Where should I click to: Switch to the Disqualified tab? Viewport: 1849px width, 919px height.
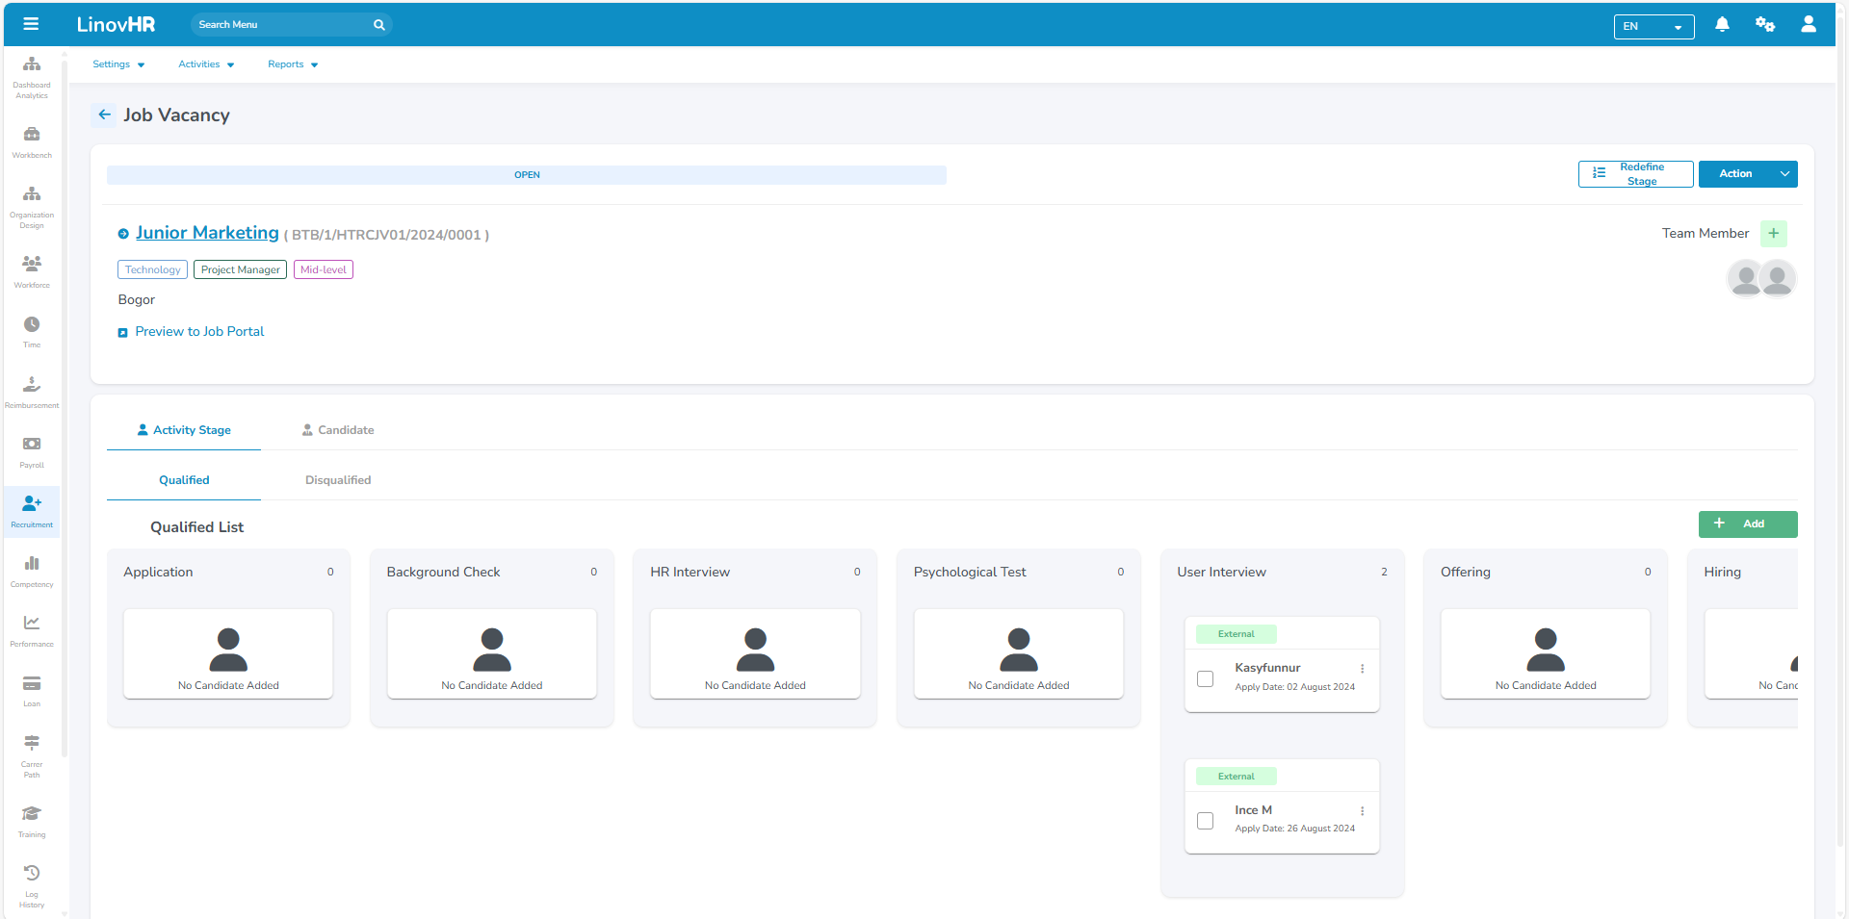pos(338,480)
